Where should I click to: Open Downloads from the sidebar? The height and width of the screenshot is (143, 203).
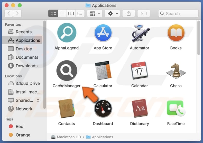click(x=22, y=66)
